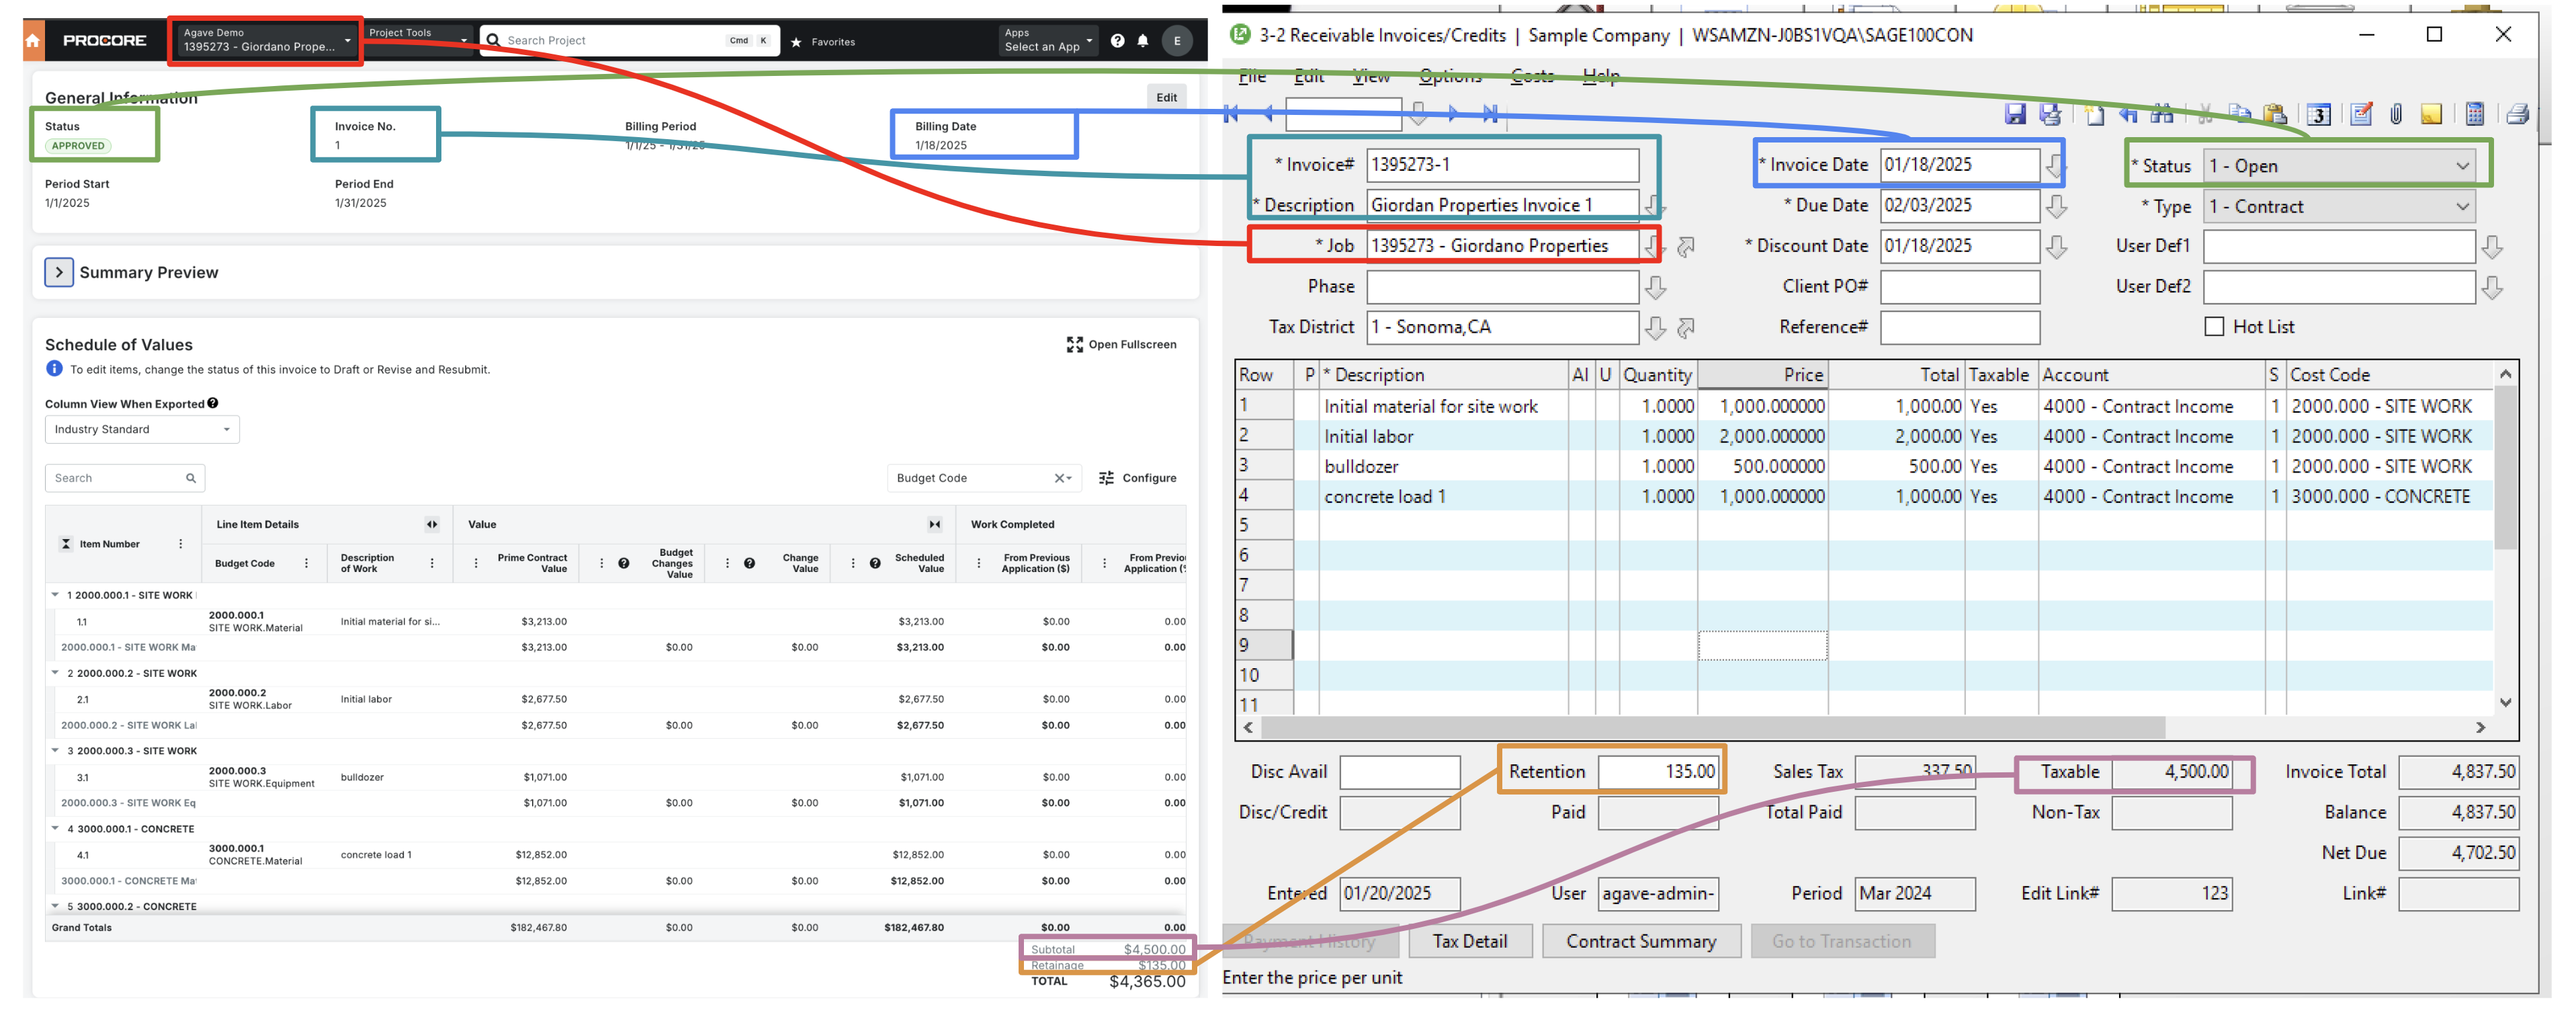Open the Type dropdown showing 1 - Contract
Image resolution: width=2576 pixels, height=1015 pixels.
coord(2339,207)
